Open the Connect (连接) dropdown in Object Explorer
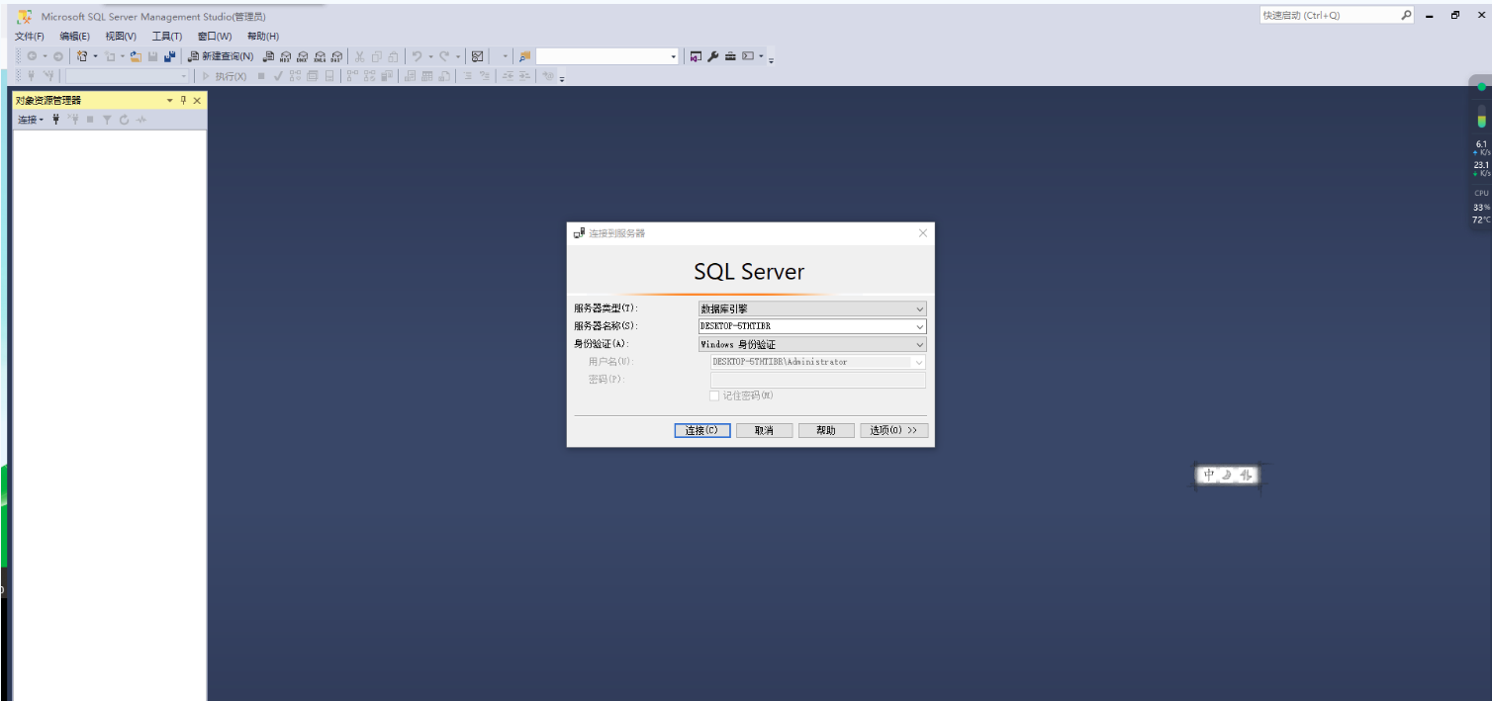Viewport: 1492px width, 701px height. (31, 120)
